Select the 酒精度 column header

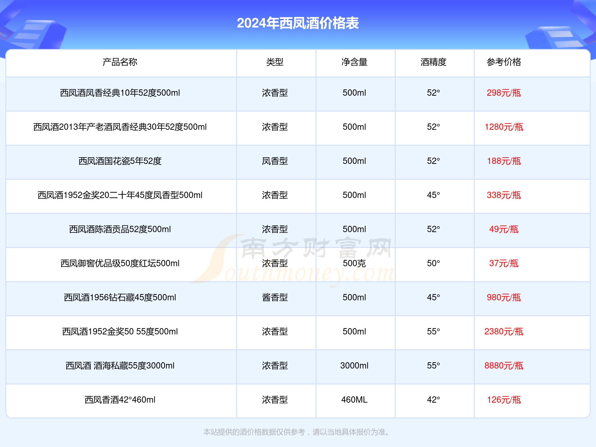pos(433,62)
